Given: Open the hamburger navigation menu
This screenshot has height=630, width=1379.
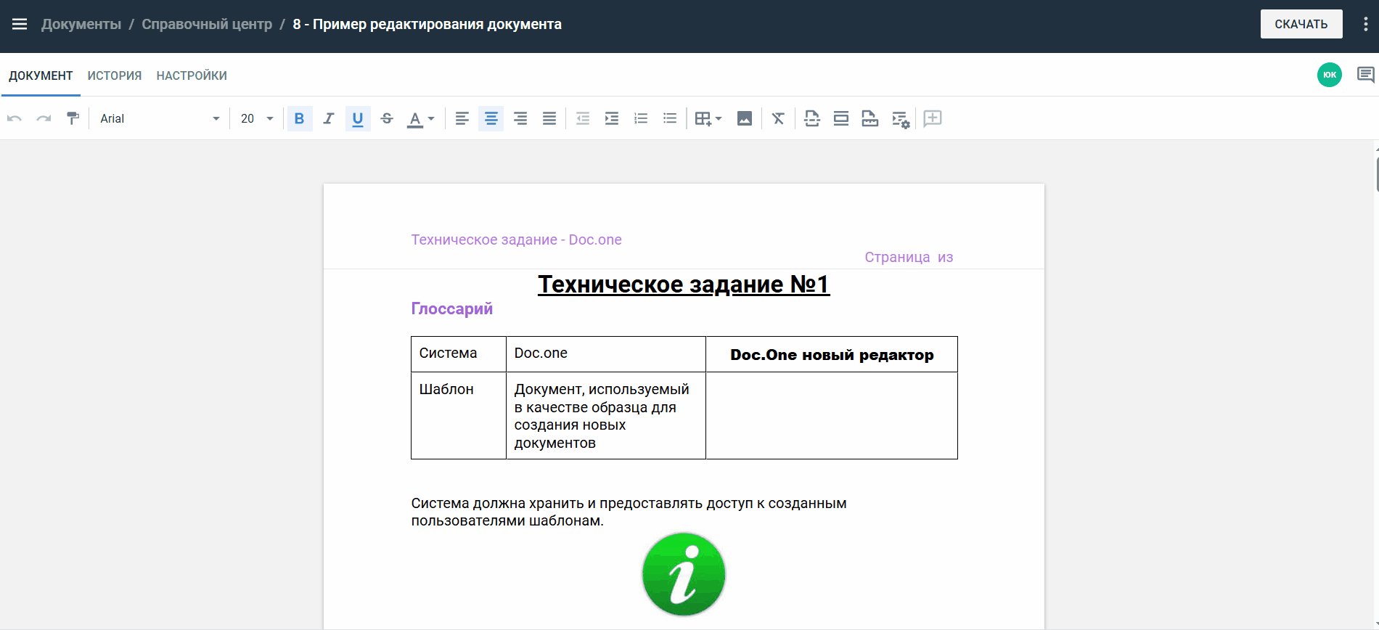Looking at the screenshot, I should coord(20,24).
